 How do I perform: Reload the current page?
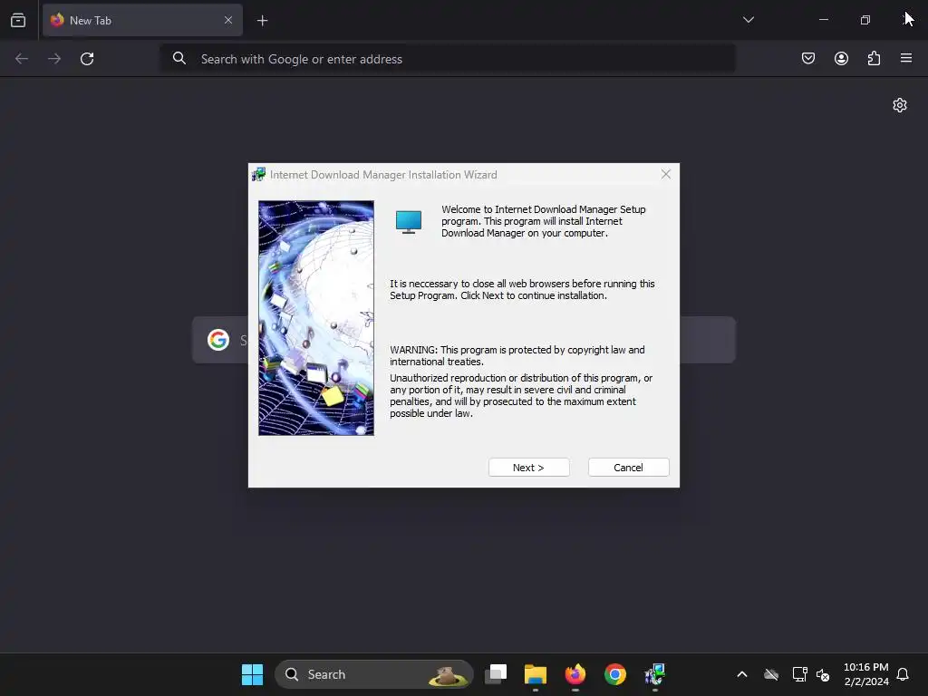point(87,59)
